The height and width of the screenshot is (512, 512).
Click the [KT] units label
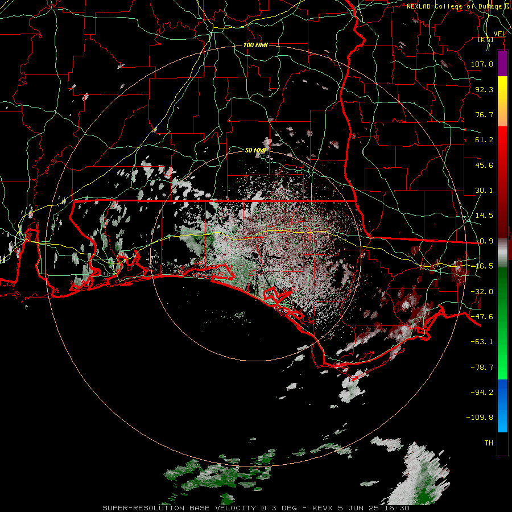[486, 39]
